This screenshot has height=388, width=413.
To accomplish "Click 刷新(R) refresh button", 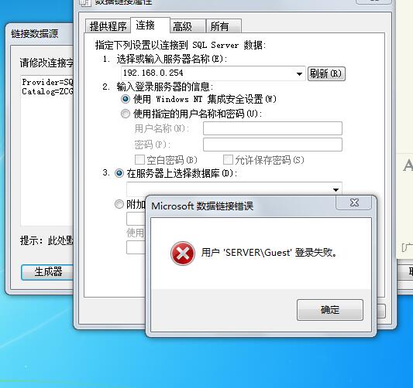I will (326, 73).
